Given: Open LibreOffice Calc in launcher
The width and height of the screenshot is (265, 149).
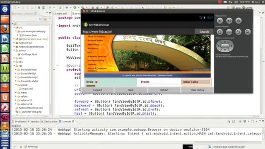Looking at the screenshot, I should [x=5, y=49].
